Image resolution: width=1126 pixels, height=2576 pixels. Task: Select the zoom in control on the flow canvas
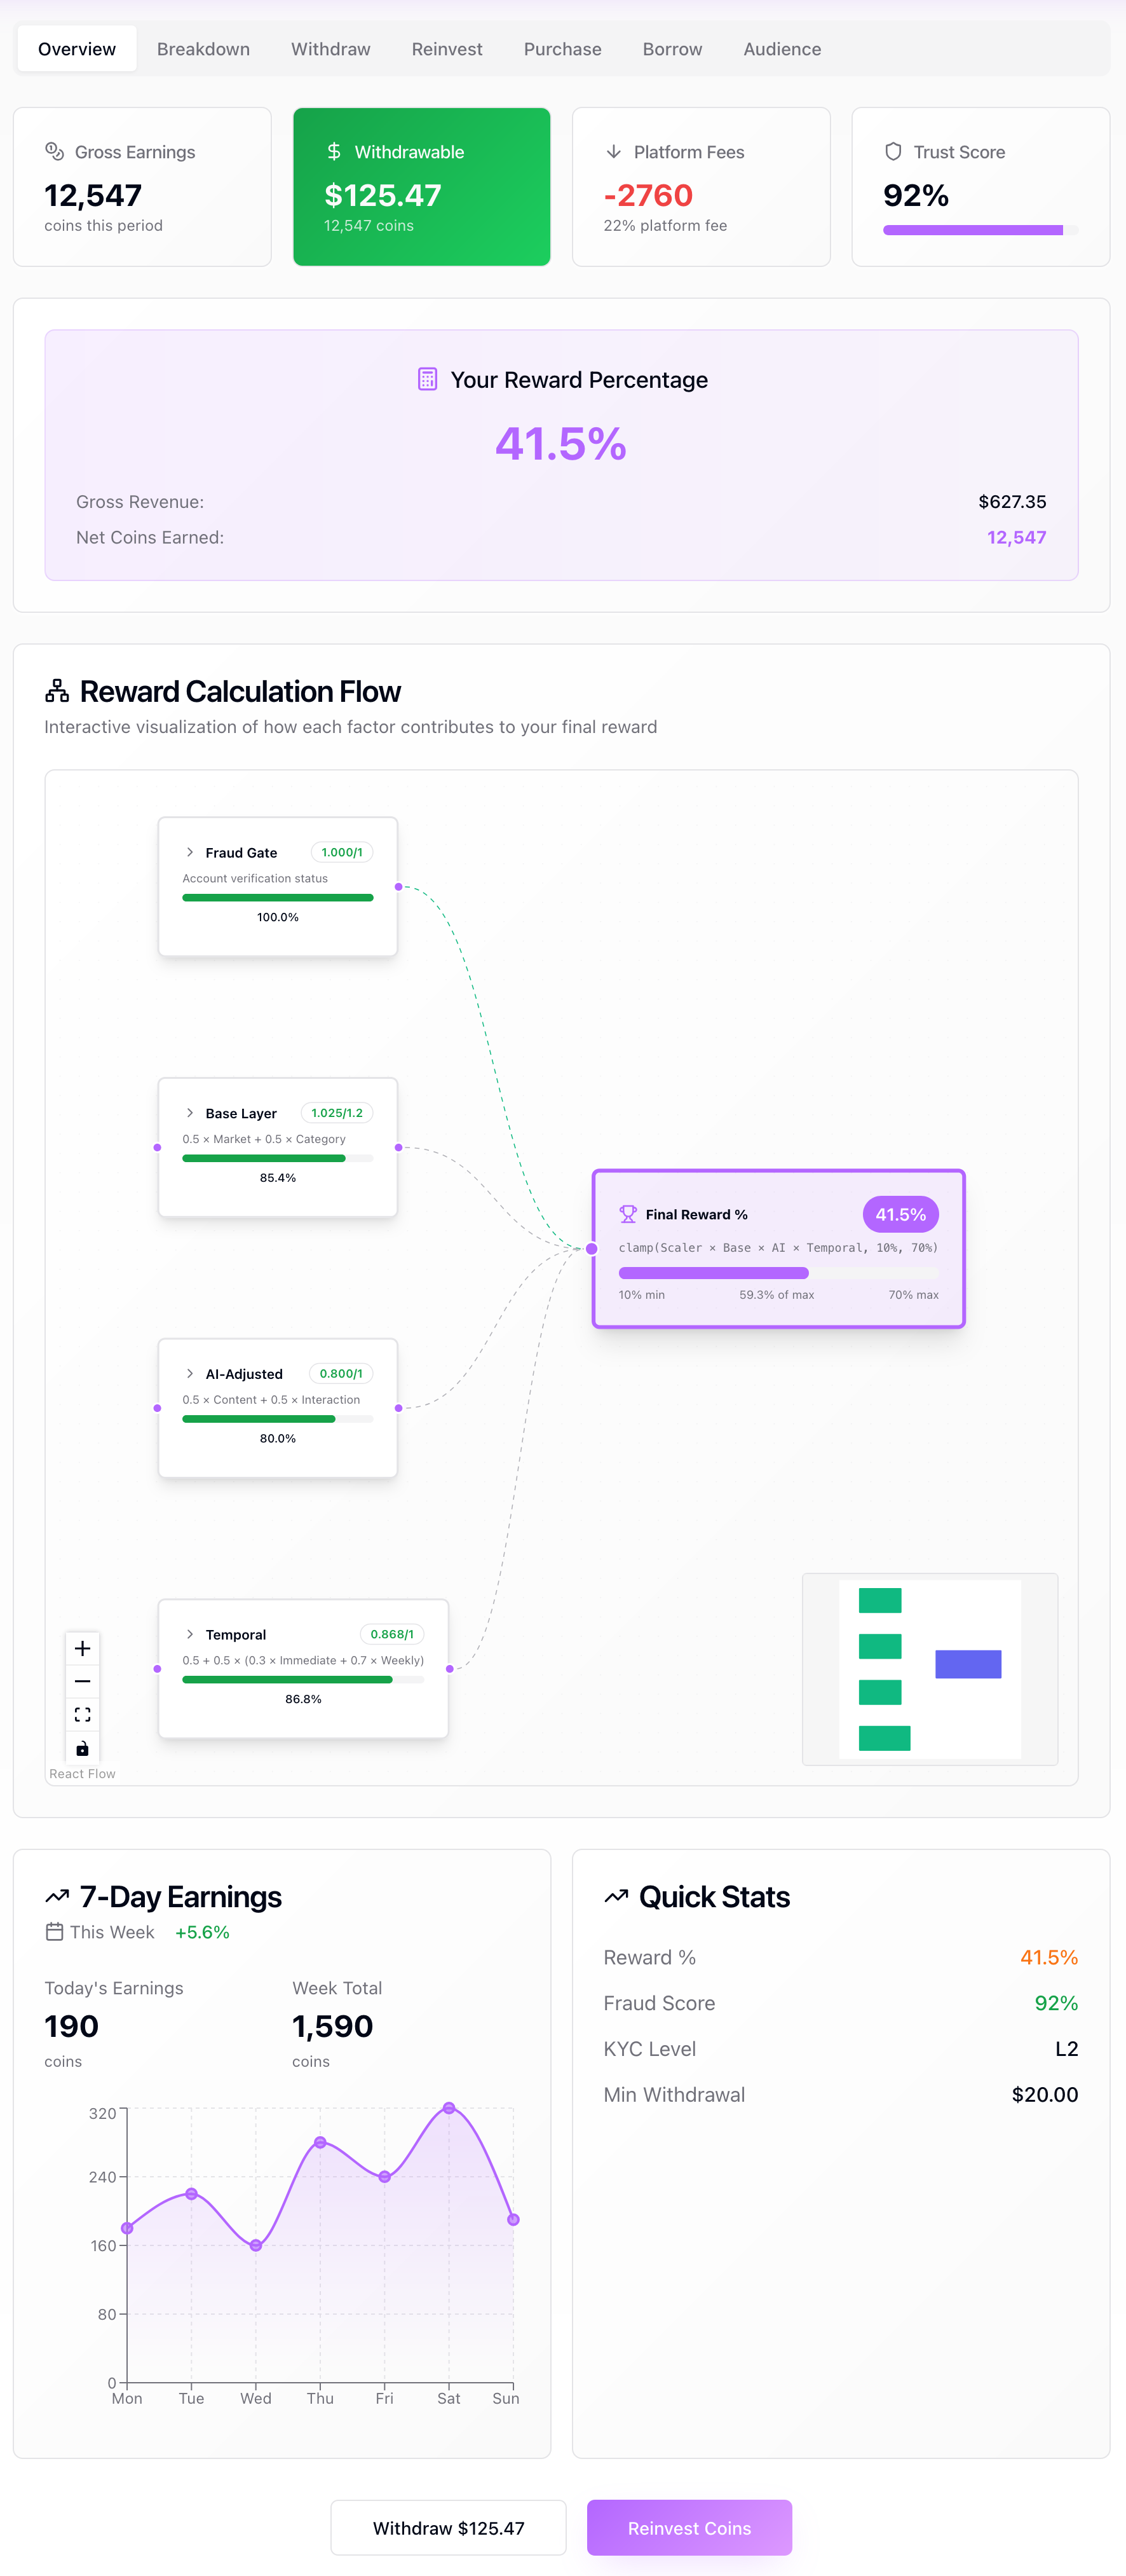coord(83,1648)
